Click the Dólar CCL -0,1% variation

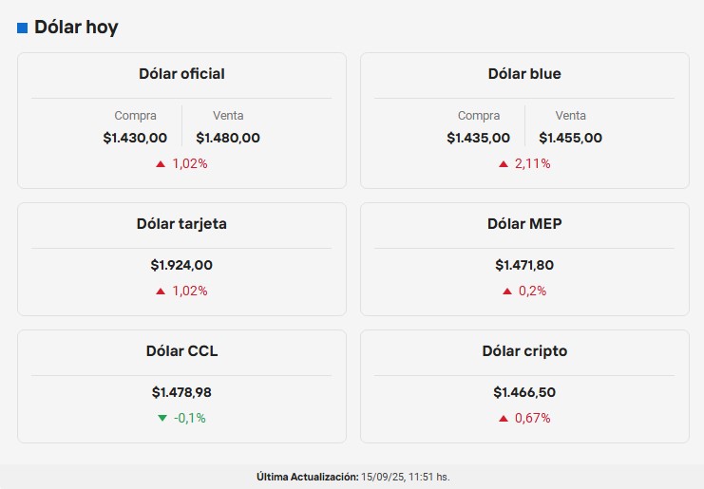point(190,418)
